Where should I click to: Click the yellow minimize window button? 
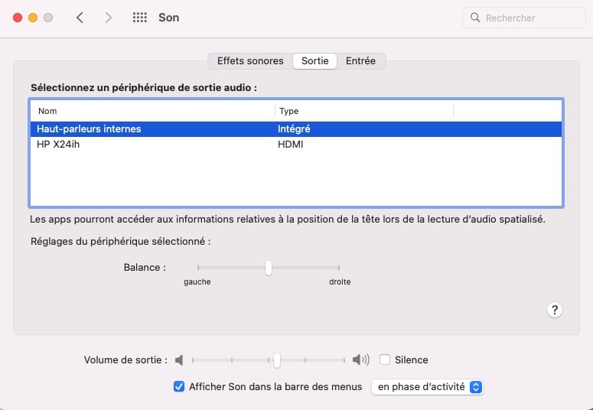pyautogui.click(x=33, y=18)
